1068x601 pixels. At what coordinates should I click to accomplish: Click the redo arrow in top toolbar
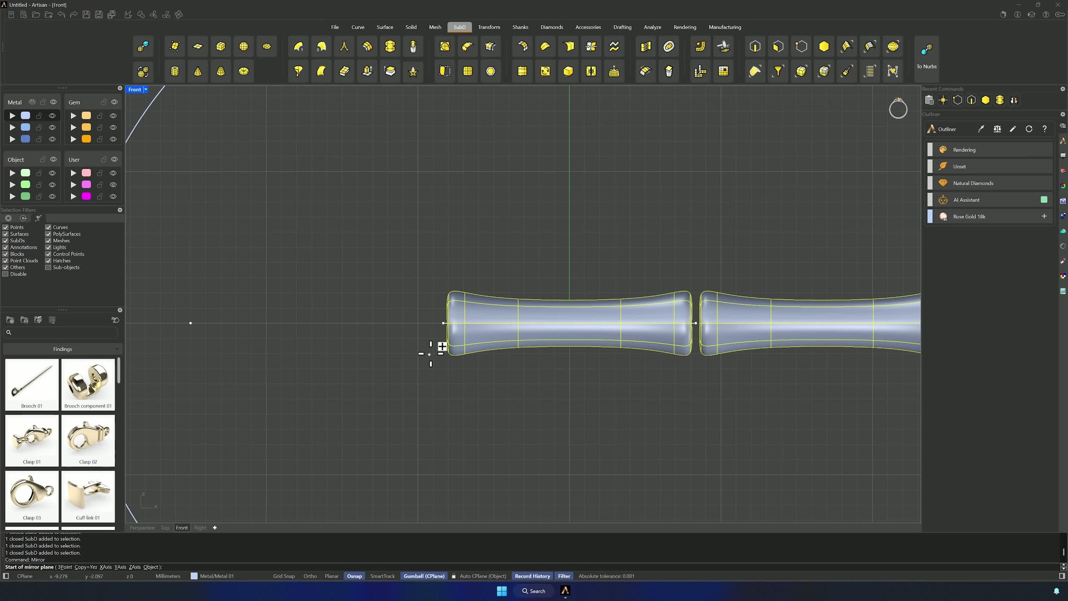(x=73, y=15)
